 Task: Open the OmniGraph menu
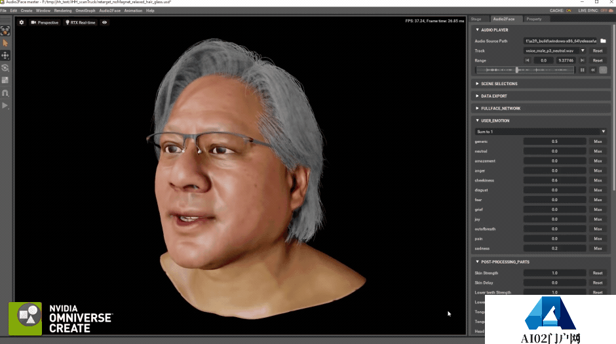pos(85,10)
